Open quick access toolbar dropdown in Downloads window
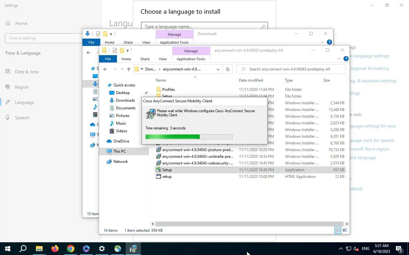This screenshot has height=255, width=409. (111, 34)
